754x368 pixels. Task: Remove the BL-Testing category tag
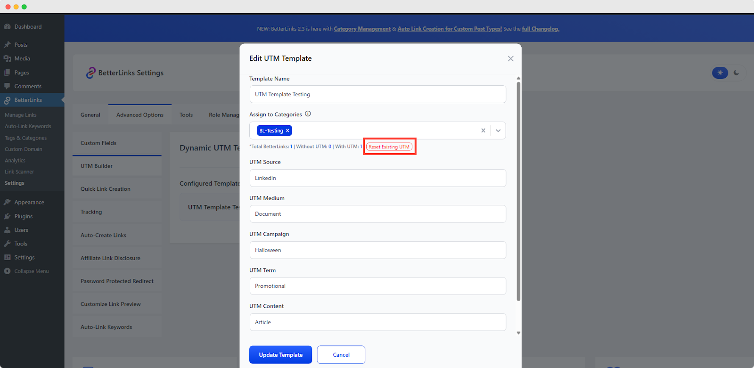pyautogui.click(x=287, y=131)
